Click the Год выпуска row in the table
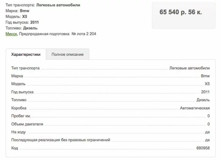The image size is (221, 160). pos(110,92)
